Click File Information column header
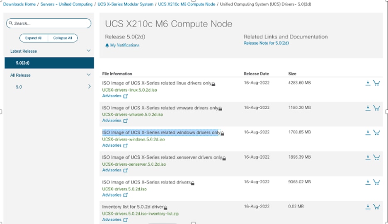Viewport: 388px width, 224px height. coord(117,74)
